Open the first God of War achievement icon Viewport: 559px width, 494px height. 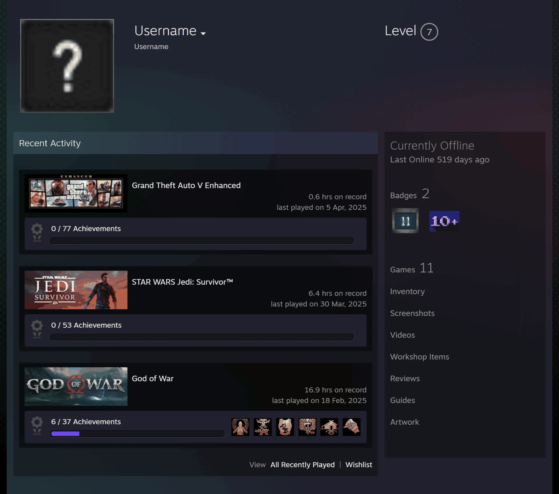point(240,427)
